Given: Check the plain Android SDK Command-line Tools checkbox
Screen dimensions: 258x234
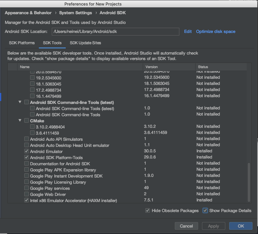Looking at the screenshot, I should tap(32, 114).
